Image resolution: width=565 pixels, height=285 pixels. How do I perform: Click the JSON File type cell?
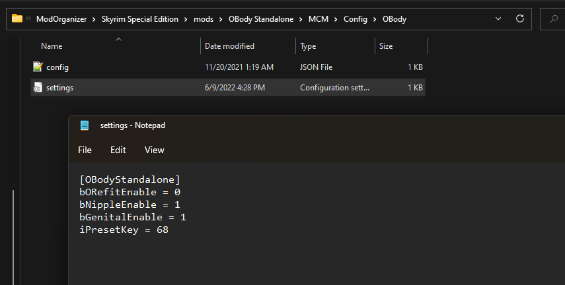(x=316, y=67)
